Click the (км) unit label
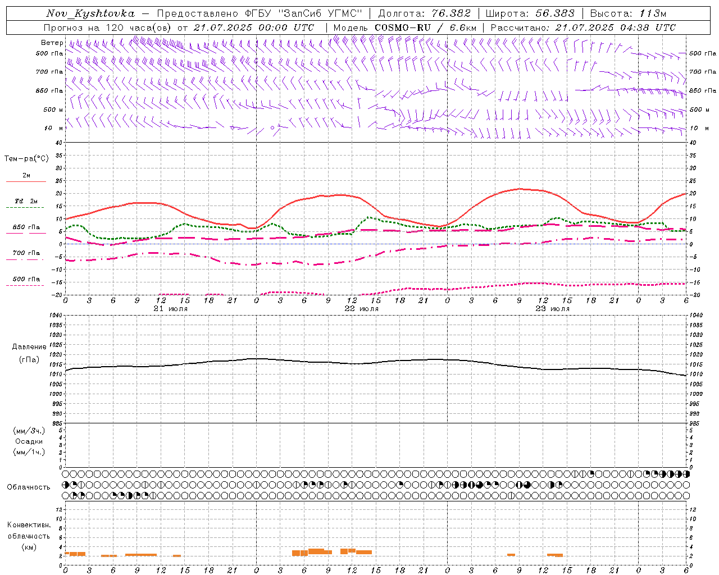Viewport: 719px width, 575px height. click(29, 547)
